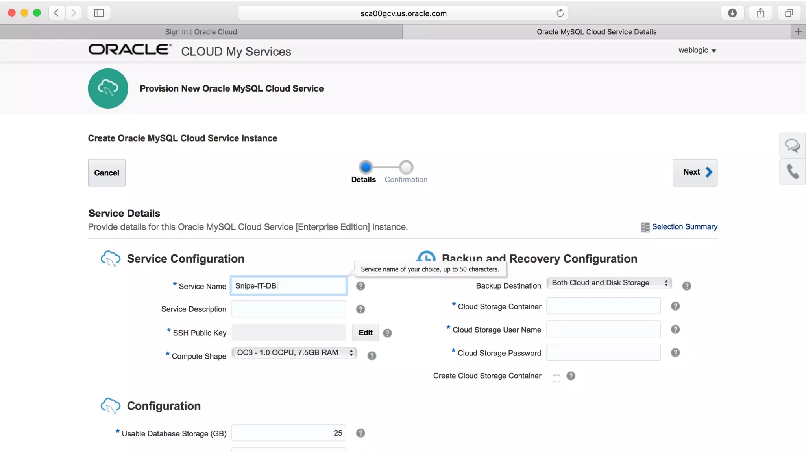Enable Create Cloud Storage Container checkbox

tap(556, 378)
